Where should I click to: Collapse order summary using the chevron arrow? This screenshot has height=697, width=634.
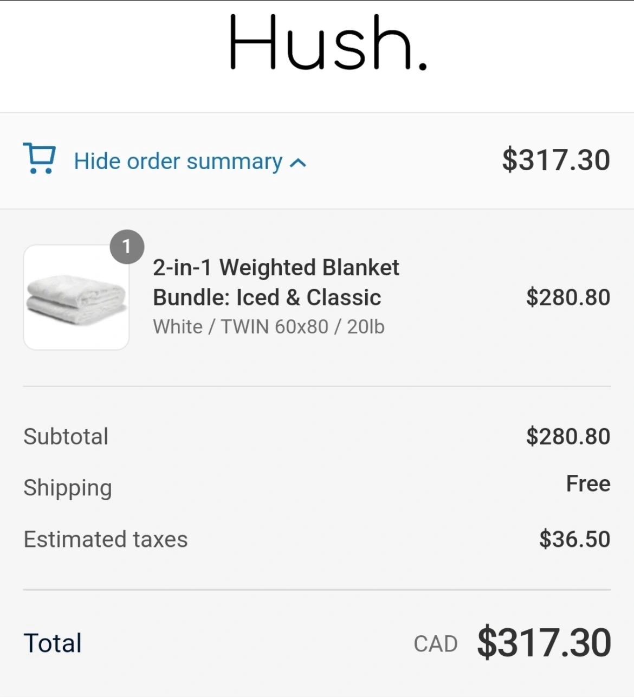tap(298, 163)
